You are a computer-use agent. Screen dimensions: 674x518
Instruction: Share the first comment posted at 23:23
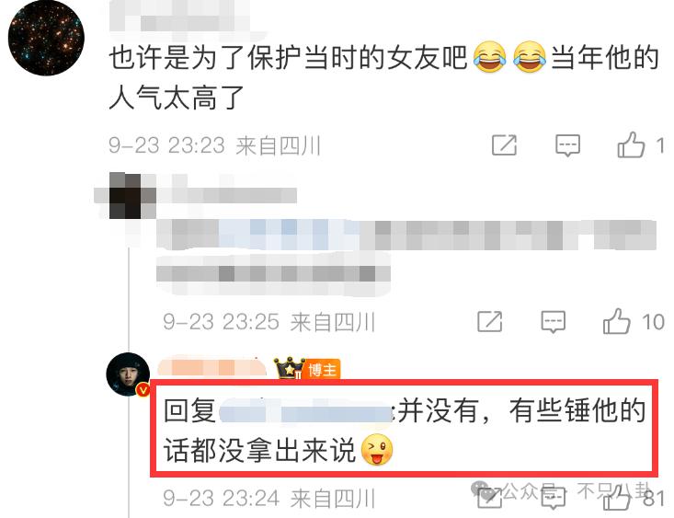tap(504, 145)
